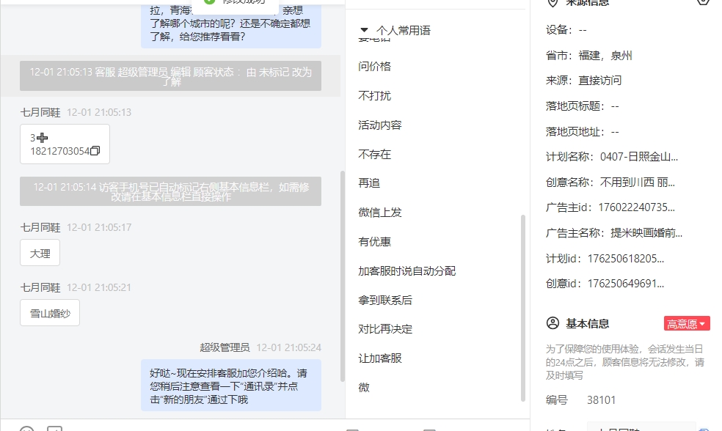Collapse the 个人常用语 phrase list
Viewport: 722px width, 431px height.
coord(364,30)
